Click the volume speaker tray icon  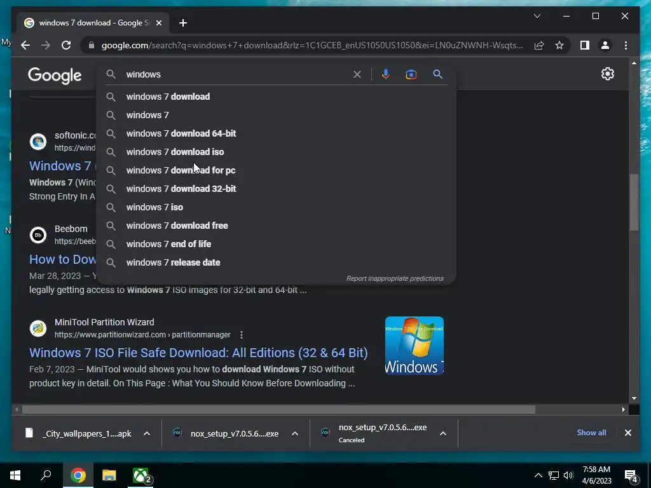[x=568, y=475]
